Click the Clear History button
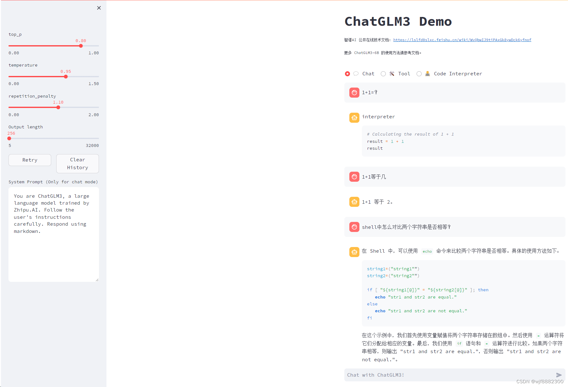Image resolution: width=568 pixels, height=387 pixels. click(78, 164)
